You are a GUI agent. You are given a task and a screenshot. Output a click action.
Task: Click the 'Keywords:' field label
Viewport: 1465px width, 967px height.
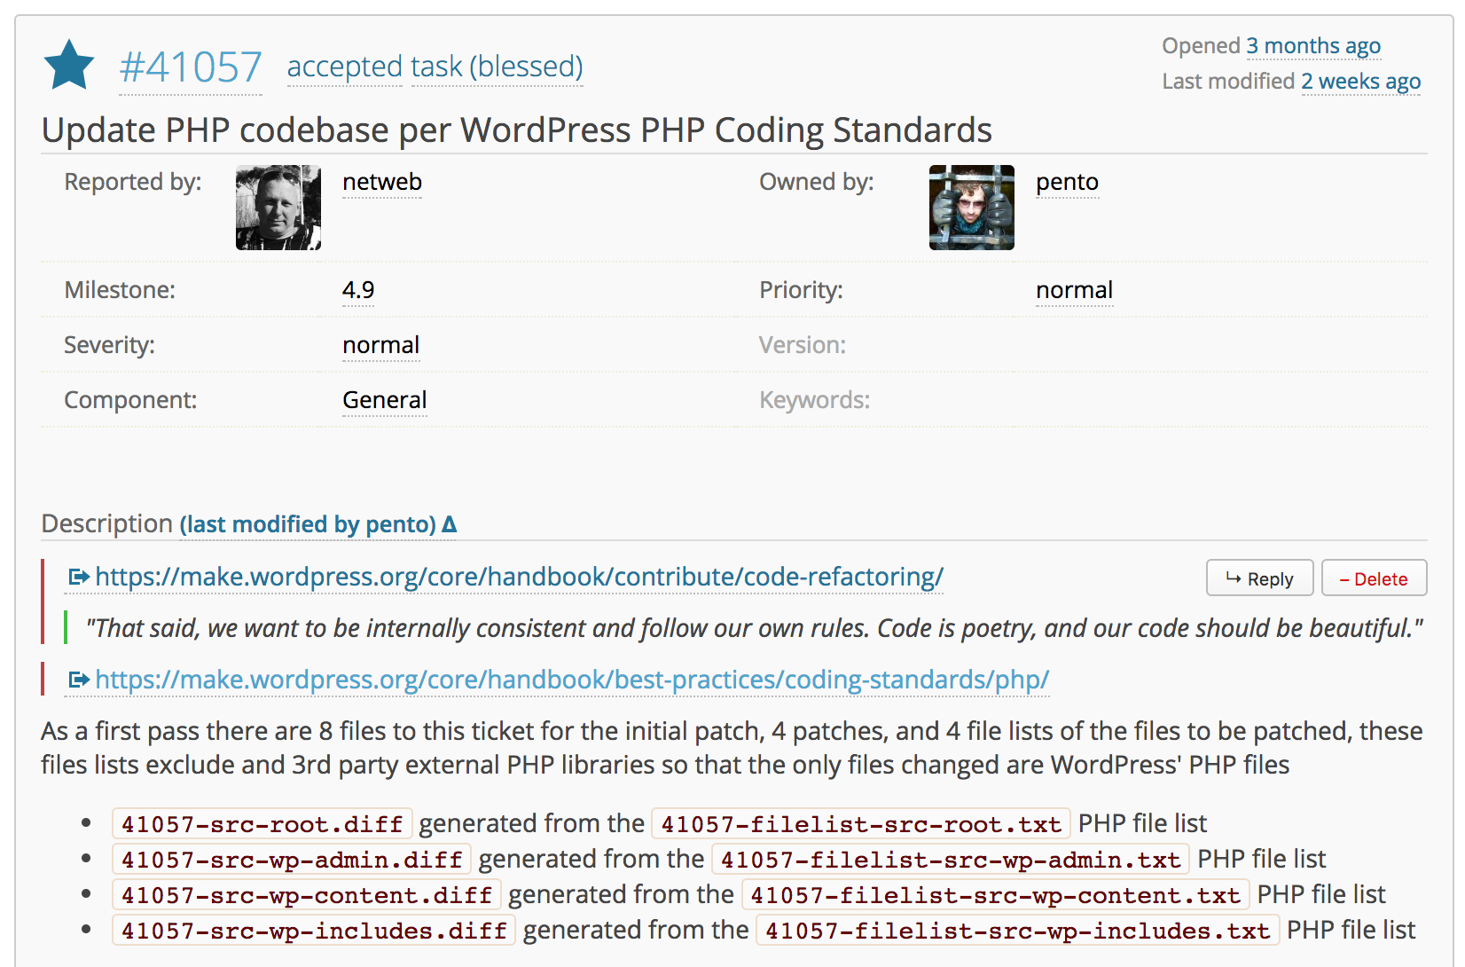(814, 400)
